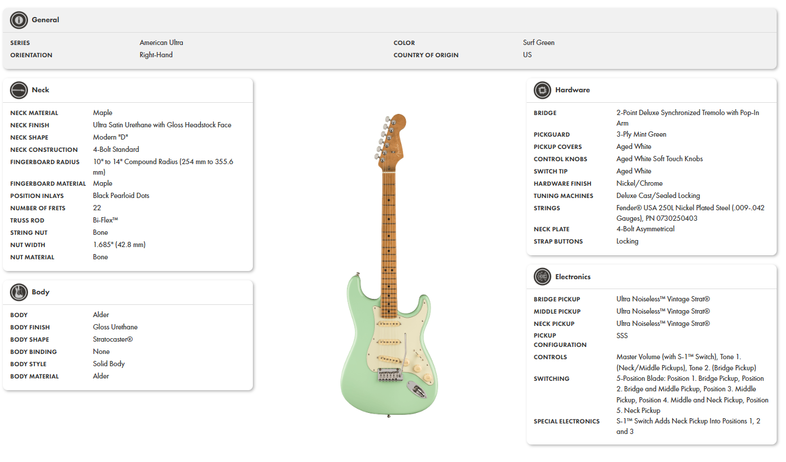Click the 'TUNING MACHINES' label
This screenshot has width=786, height=462.
[563, 196]
